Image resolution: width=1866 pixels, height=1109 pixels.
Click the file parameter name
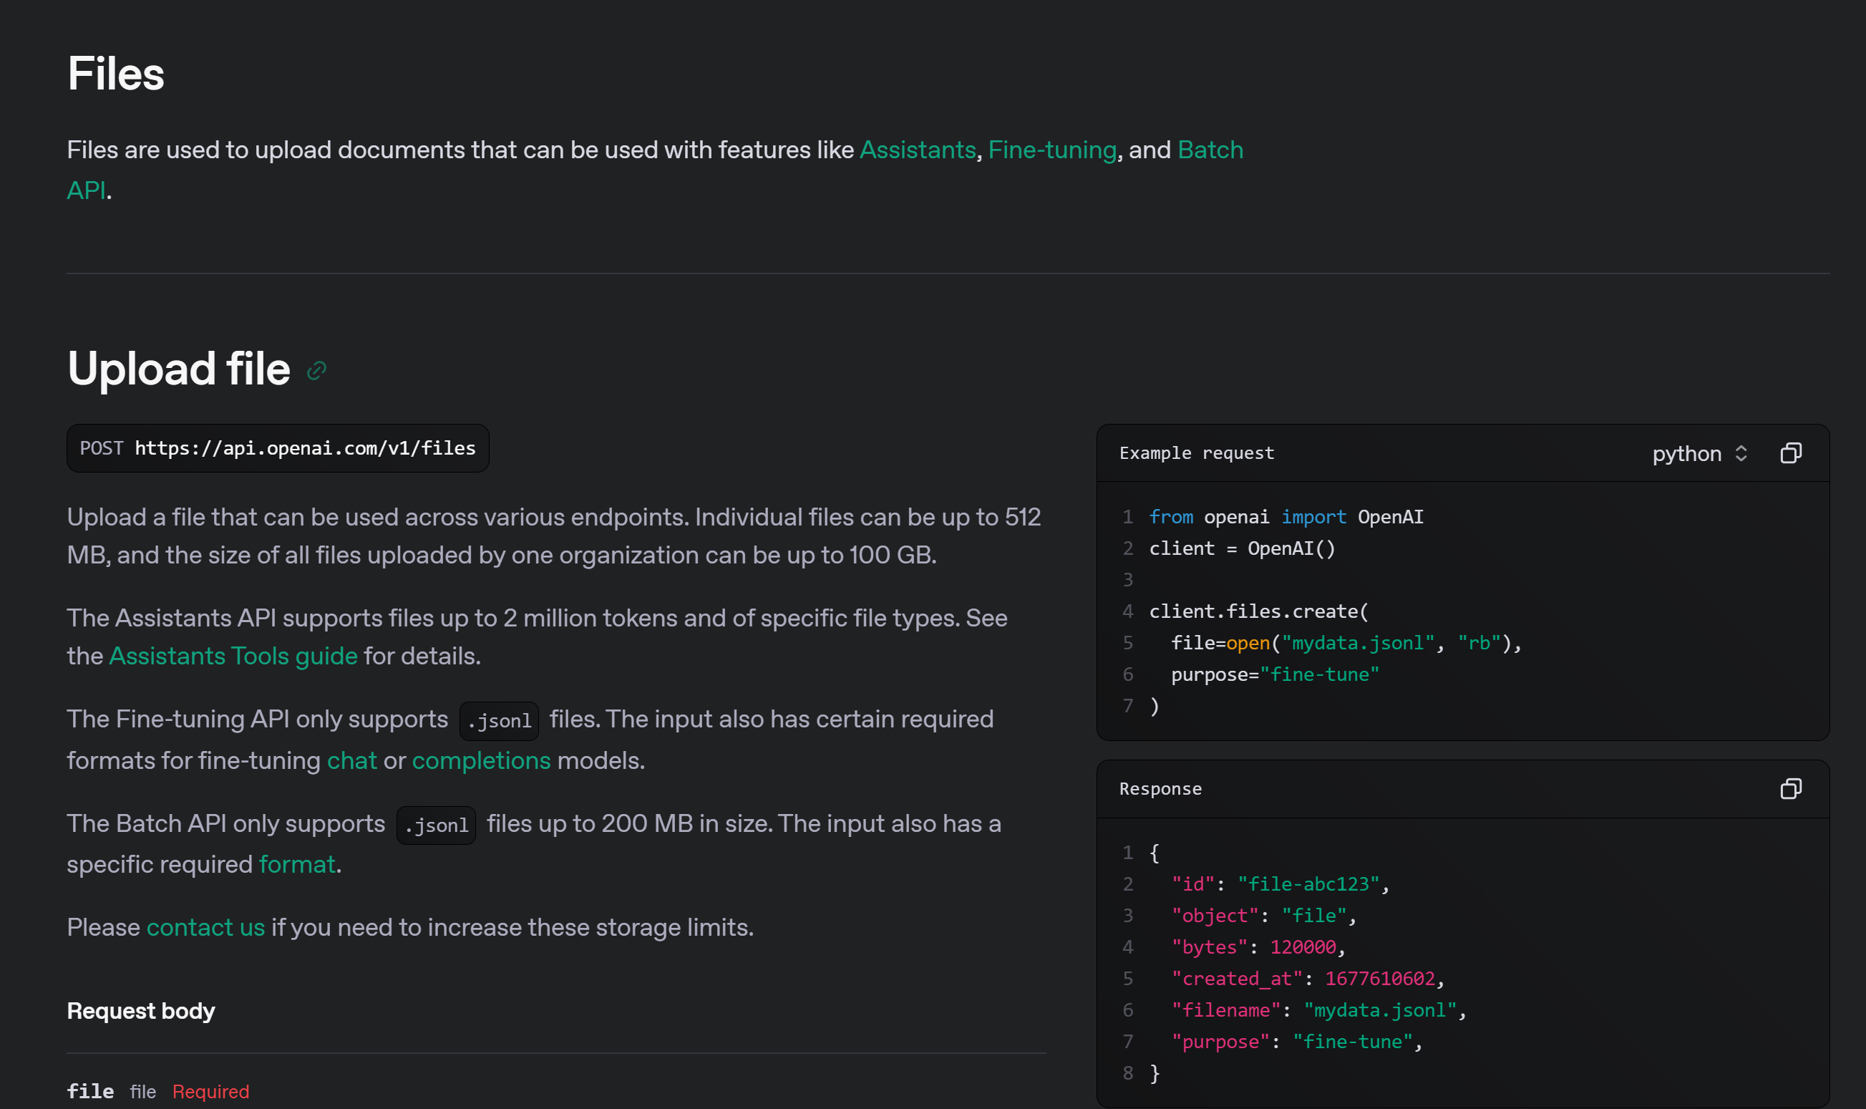pos(90,1091)
